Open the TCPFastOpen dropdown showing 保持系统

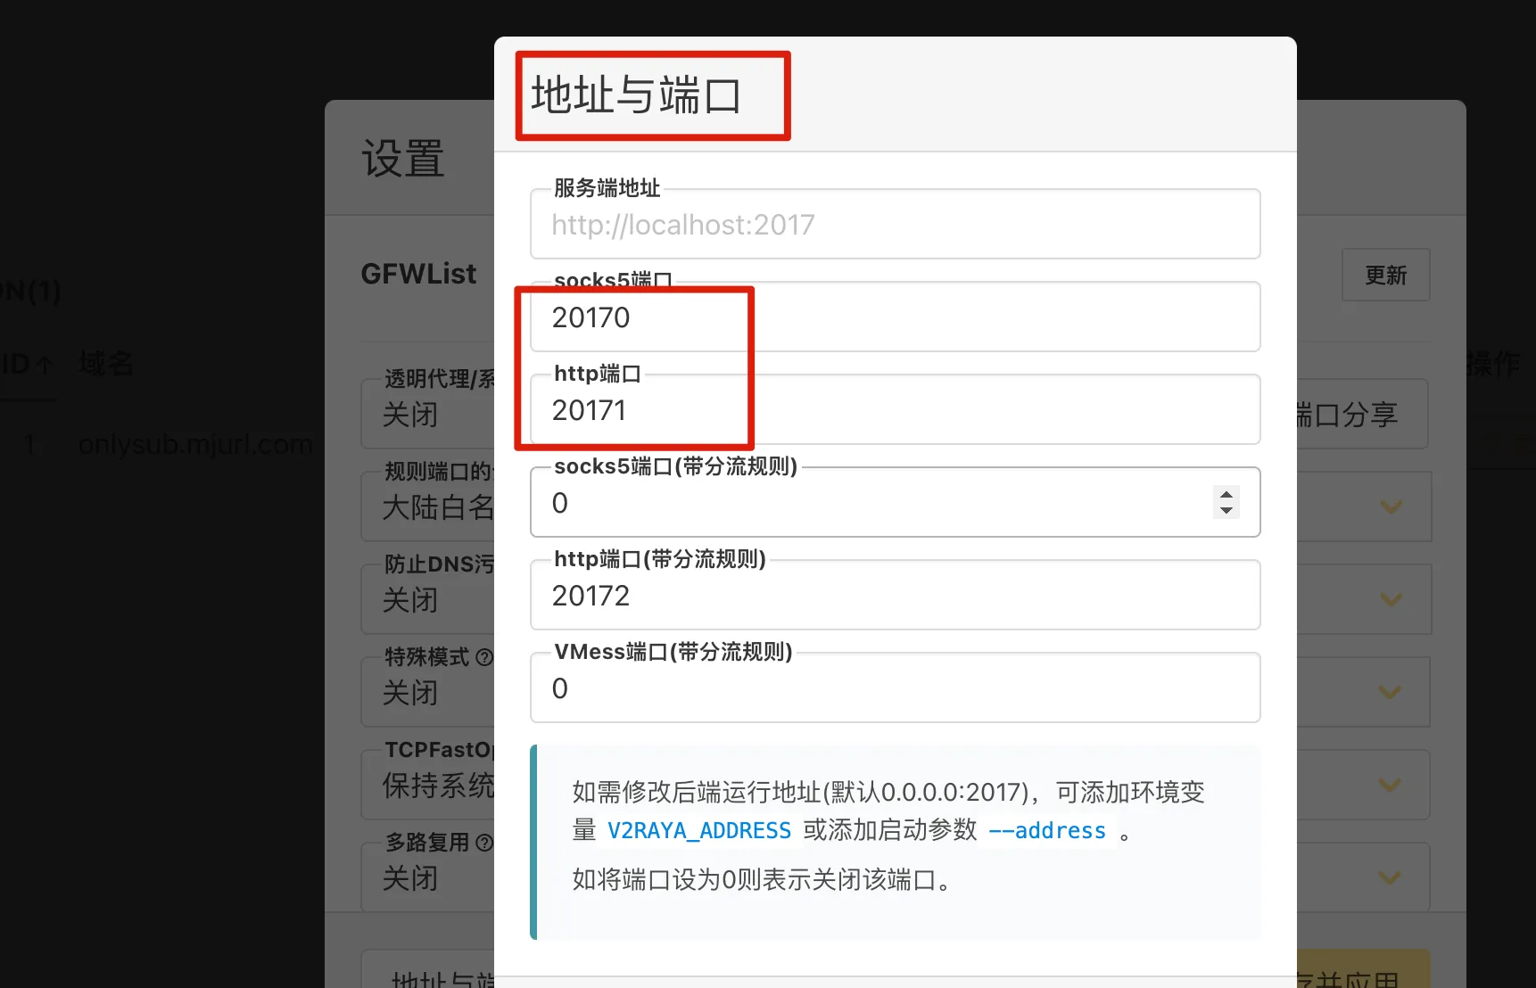[x=428, y=786]
